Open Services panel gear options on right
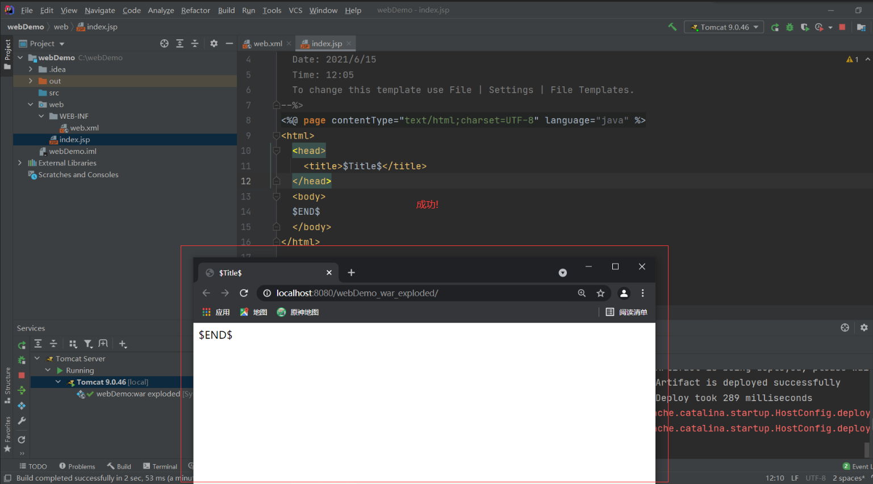This screenshot has height=484, width=873. [864, 328]
